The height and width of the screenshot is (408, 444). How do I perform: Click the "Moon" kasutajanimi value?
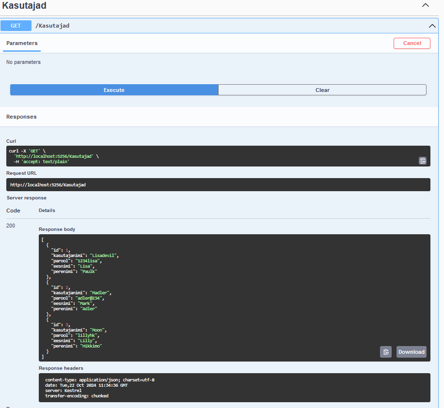tap(97, 330)
